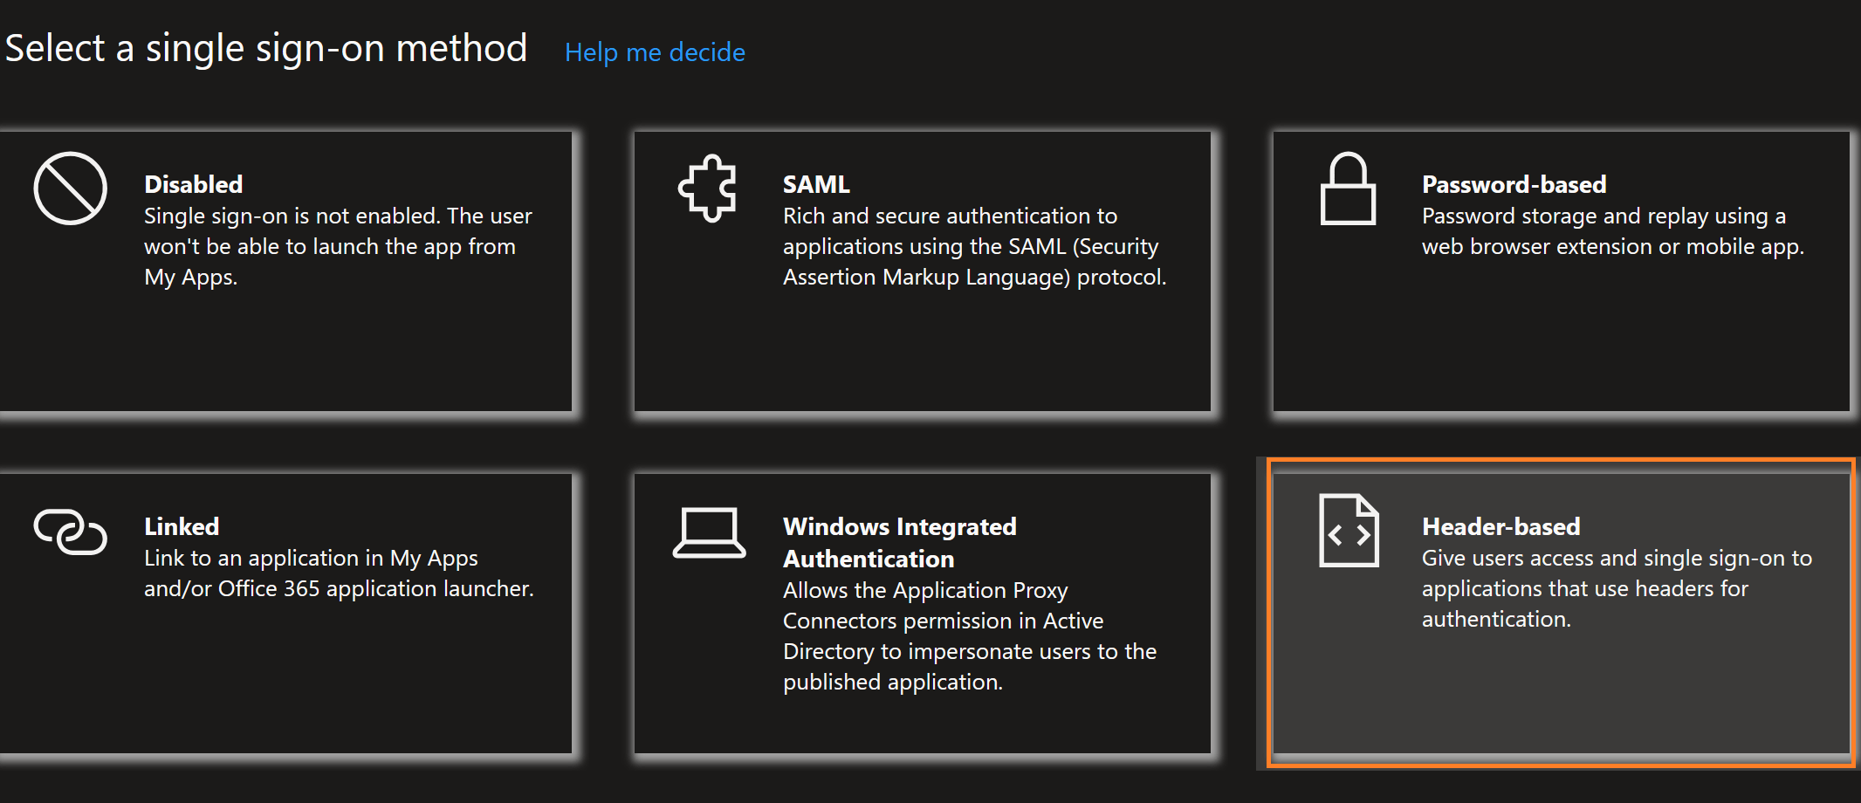The height and width of the screenshot is (803, 1861).
Task: Click the Disabled tile title text
Action: click(193, 184)
